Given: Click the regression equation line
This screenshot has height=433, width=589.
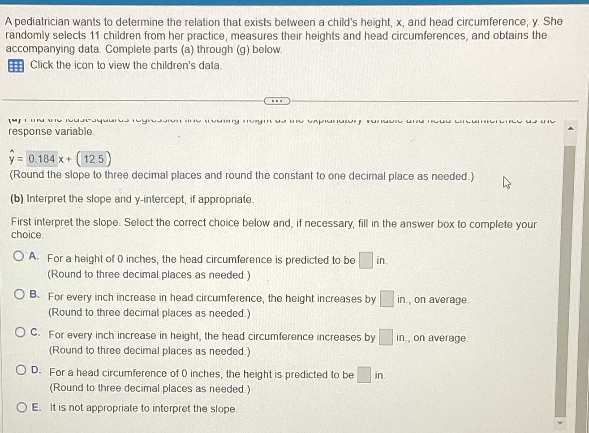Looking at the screenshot, I should (58, 158).
